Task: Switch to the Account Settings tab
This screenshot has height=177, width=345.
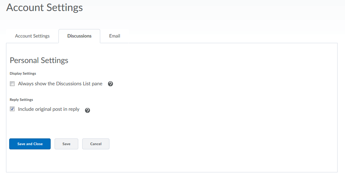Action: tap(32, 36)
